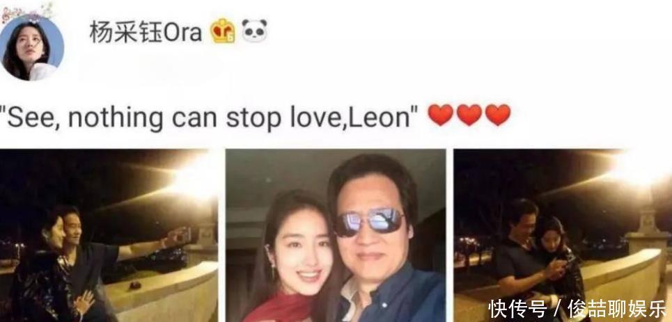
Task: Click the outstretched hand holding phone in left photo
Action: [x=178, y=236]
